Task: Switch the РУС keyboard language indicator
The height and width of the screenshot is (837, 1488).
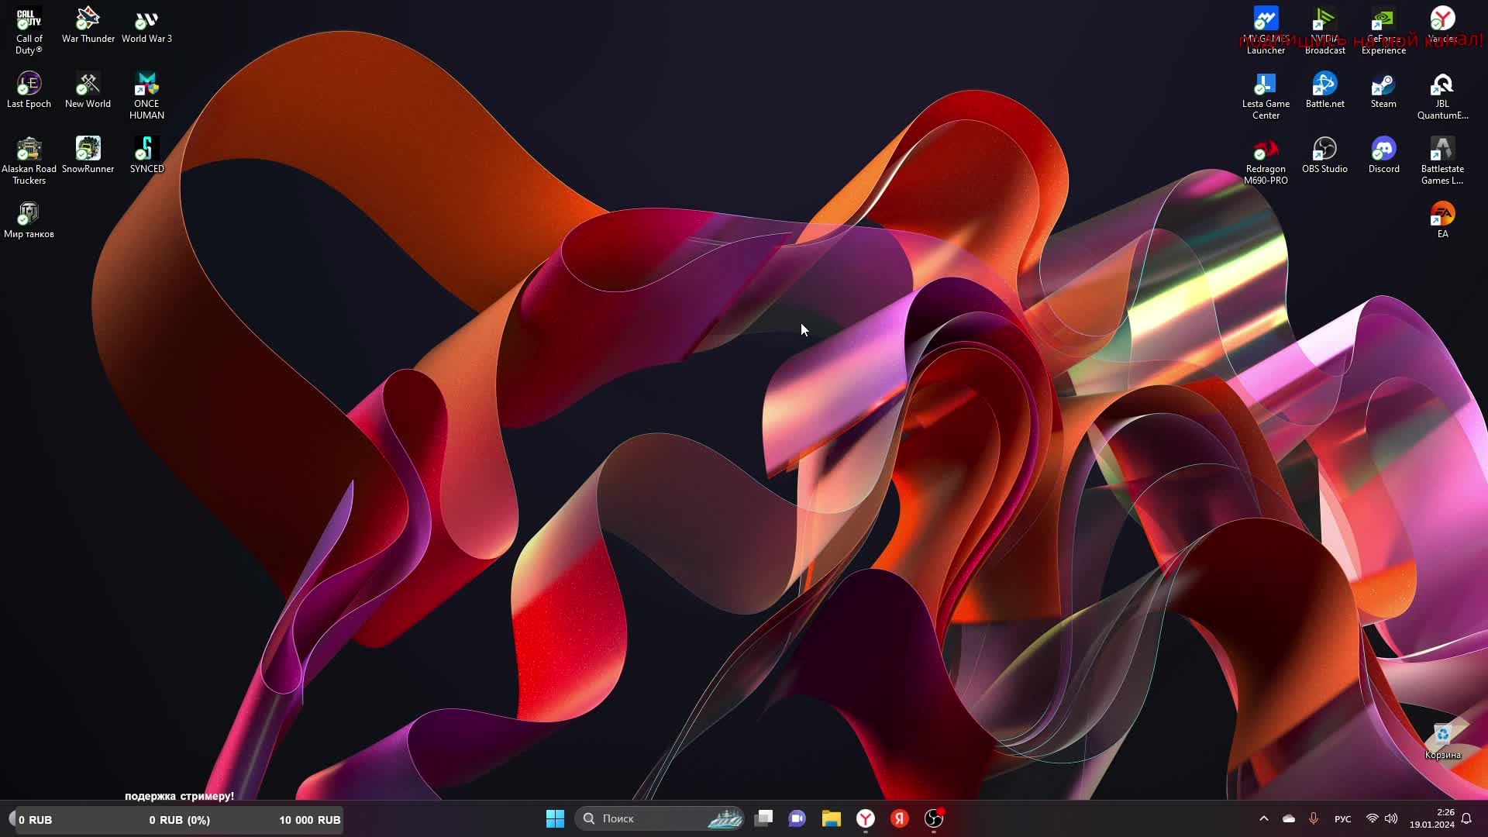Action: pos(1342,819)
